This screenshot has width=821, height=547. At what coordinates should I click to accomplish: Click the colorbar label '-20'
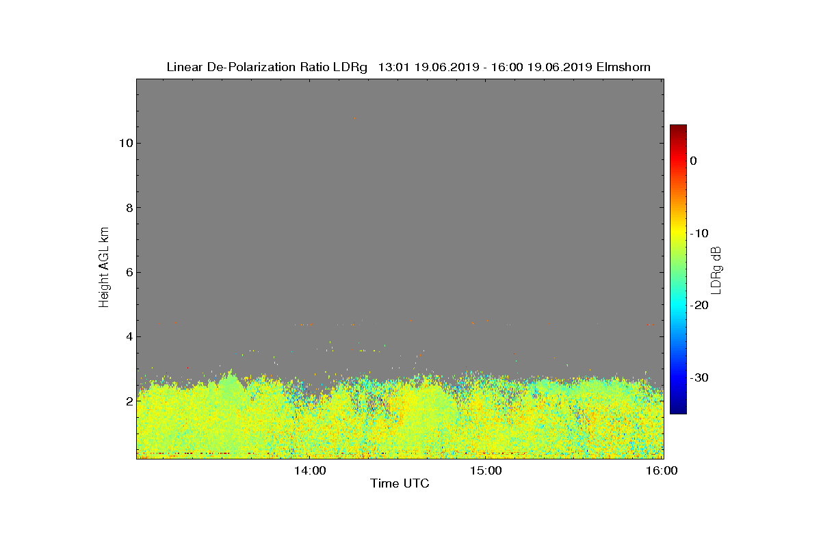point(699,305)
